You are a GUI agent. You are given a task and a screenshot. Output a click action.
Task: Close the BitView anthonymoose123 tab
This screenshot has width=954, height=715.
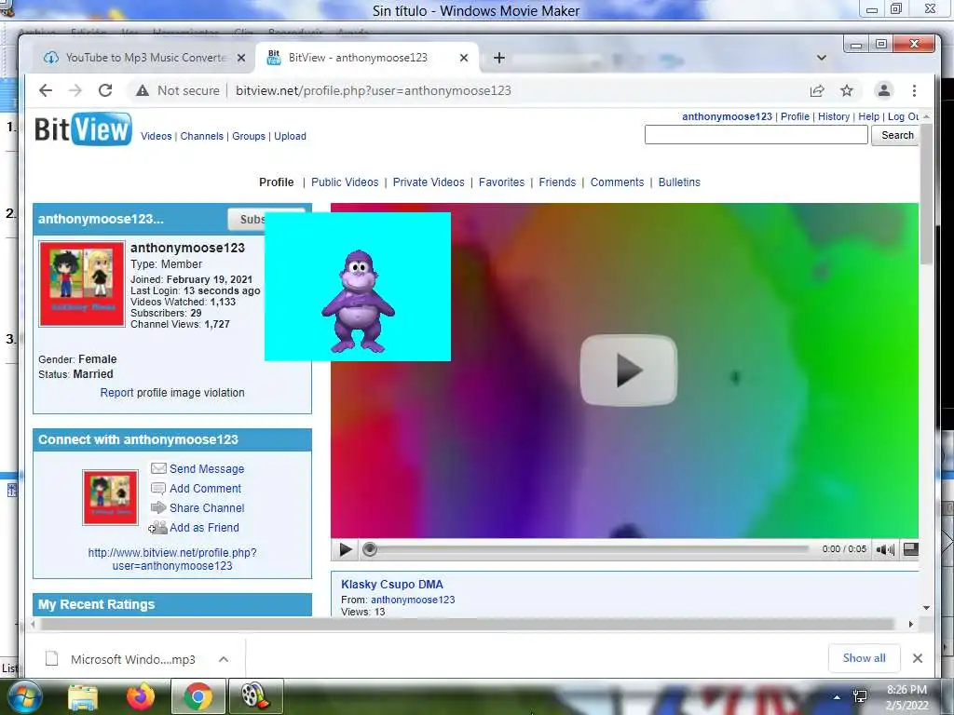click(464, 58)
